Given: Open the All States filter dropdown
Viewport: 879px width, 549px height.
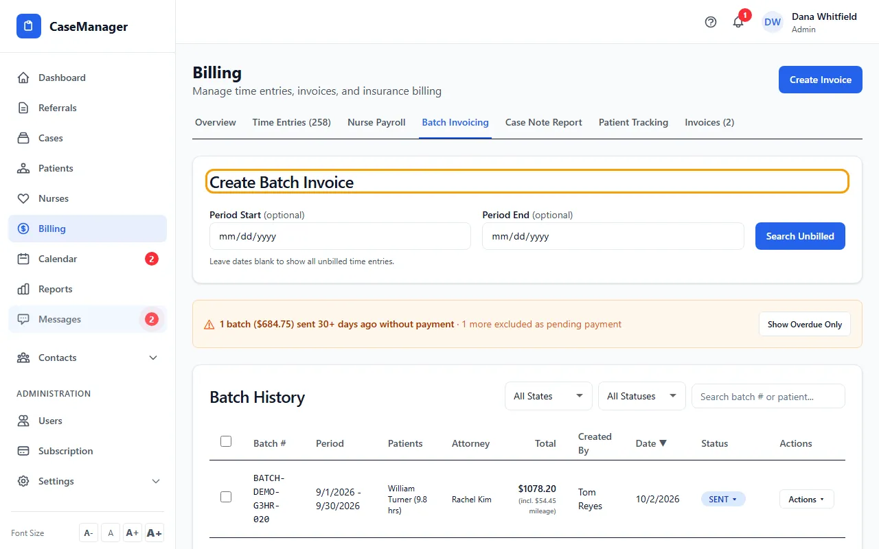Looking at the screenshot, I should click(x=549, y=396).
